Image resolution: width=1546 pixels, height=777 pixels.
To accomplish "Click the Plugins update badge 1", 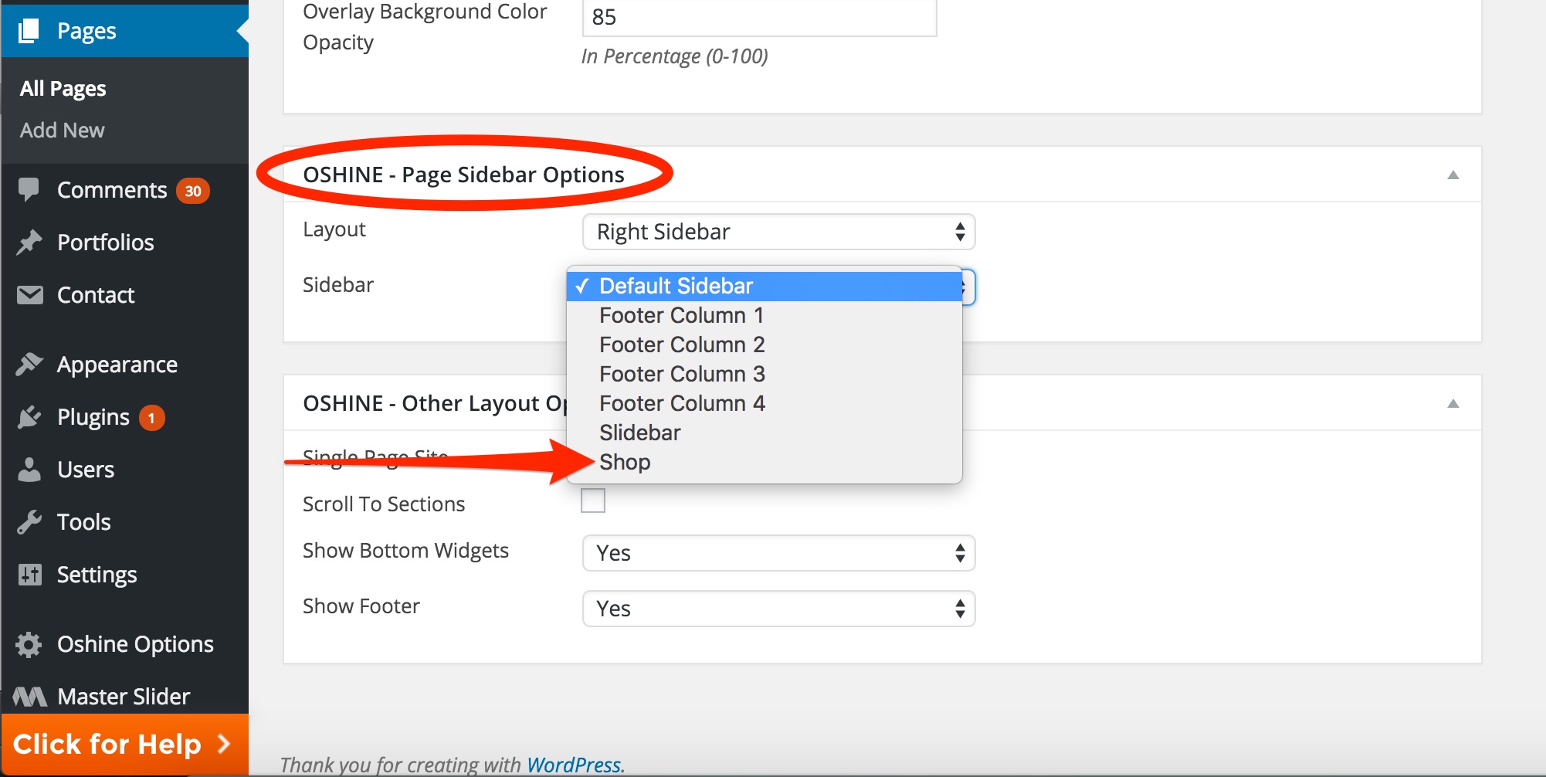I will click(151, 418).
